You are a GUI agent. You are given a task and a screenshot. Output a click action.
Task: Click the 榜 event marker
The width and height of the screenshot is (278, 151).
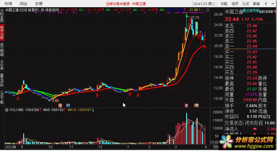196,105
